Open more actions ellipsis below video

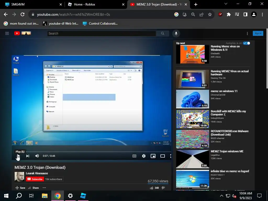tap(44, 188)
